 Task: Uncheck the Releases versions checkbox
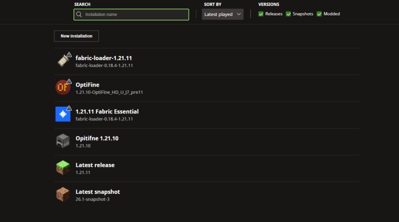point(261,14)
